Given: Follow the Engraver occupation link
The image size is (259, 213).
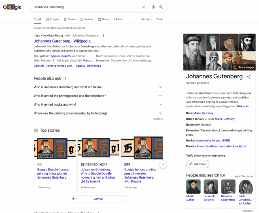Looking at the screenshot, I should 55,56.
